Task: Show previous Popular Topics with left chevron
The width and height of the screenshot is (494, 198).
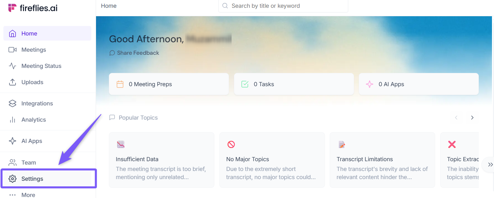Action: [456, 118]
